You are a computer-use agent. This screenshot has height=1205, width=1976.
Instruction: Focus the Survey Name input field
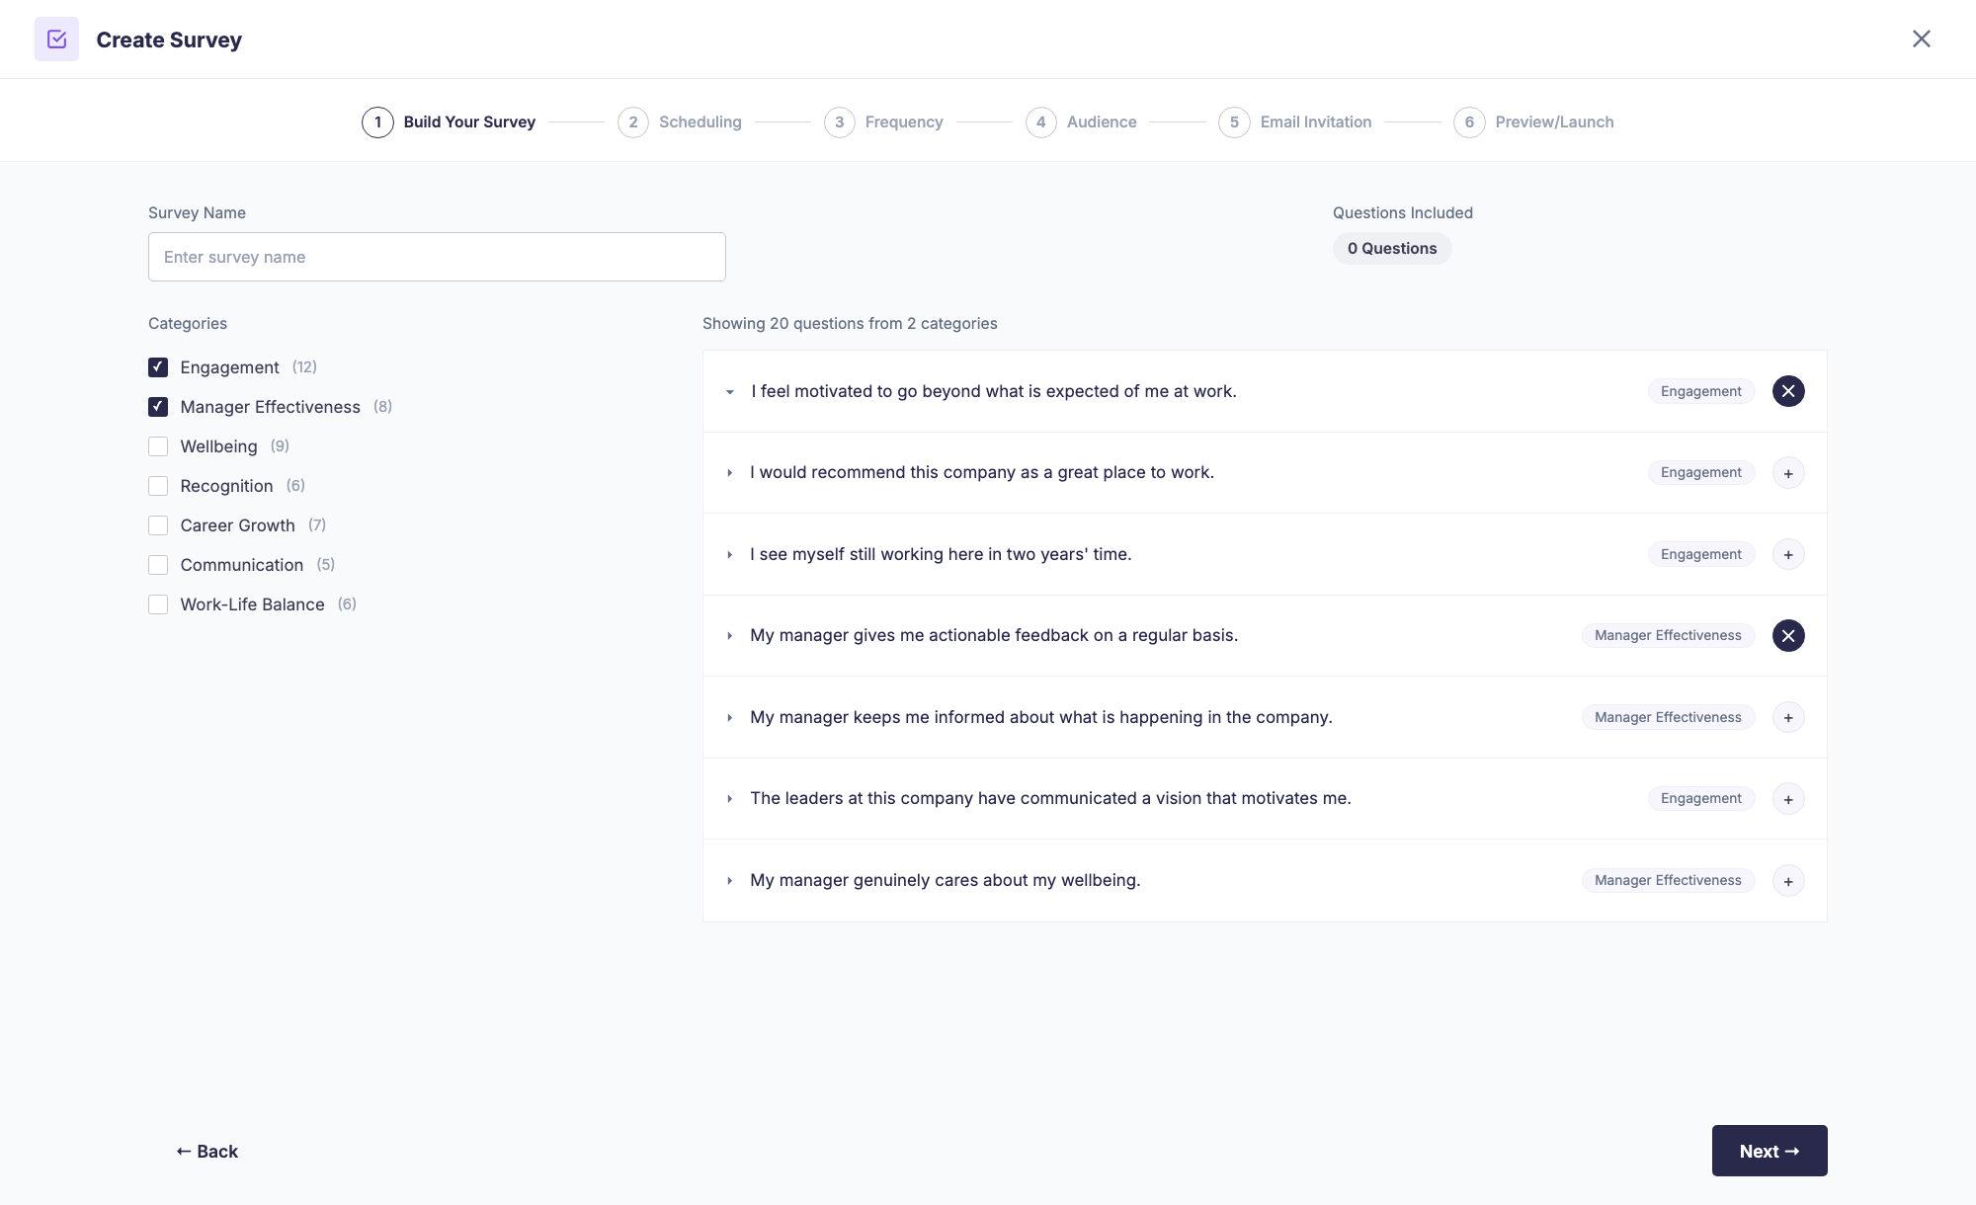tap(437, 257)
